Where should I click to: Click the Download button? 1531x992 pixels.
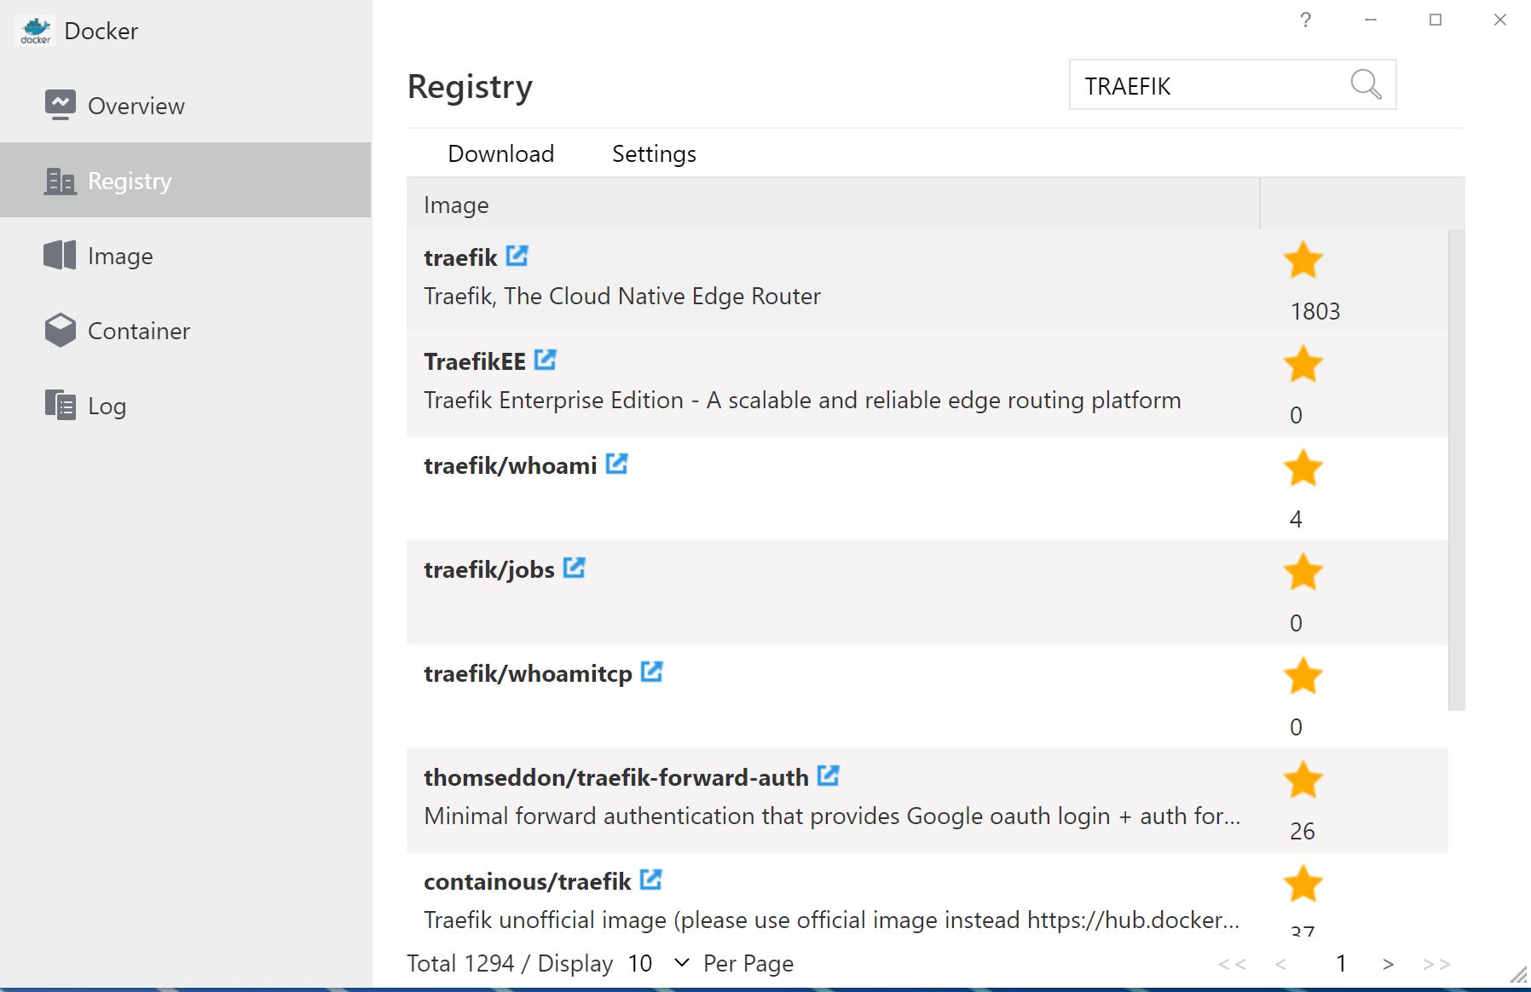point(501,153)
